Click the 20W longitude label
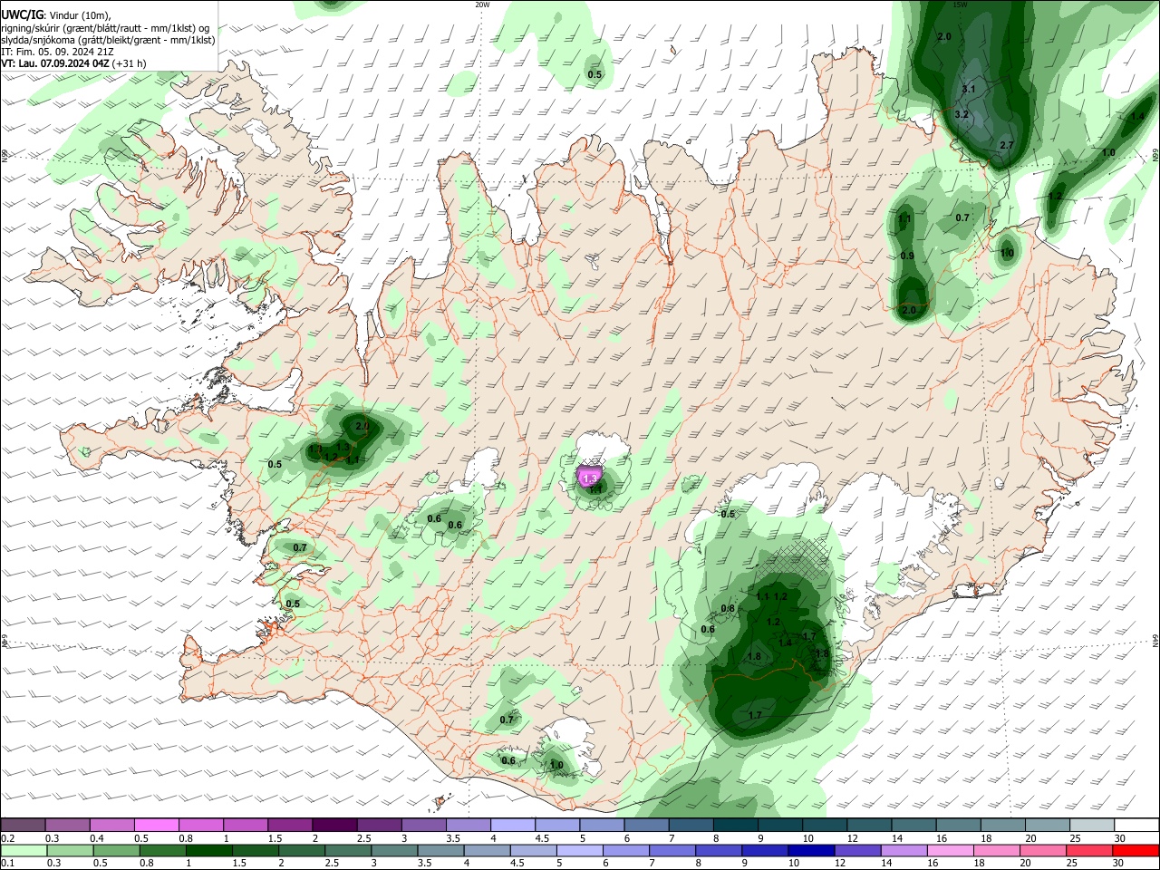 click(x=482, y=5)
